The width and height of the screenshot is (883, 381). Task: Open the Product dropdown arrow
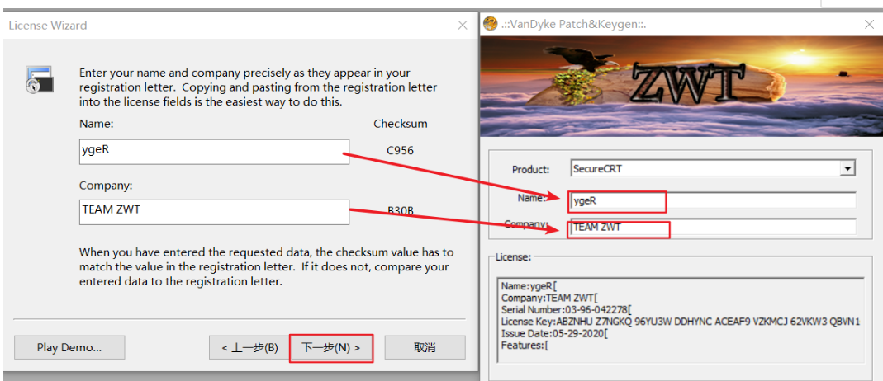(846, 168)
